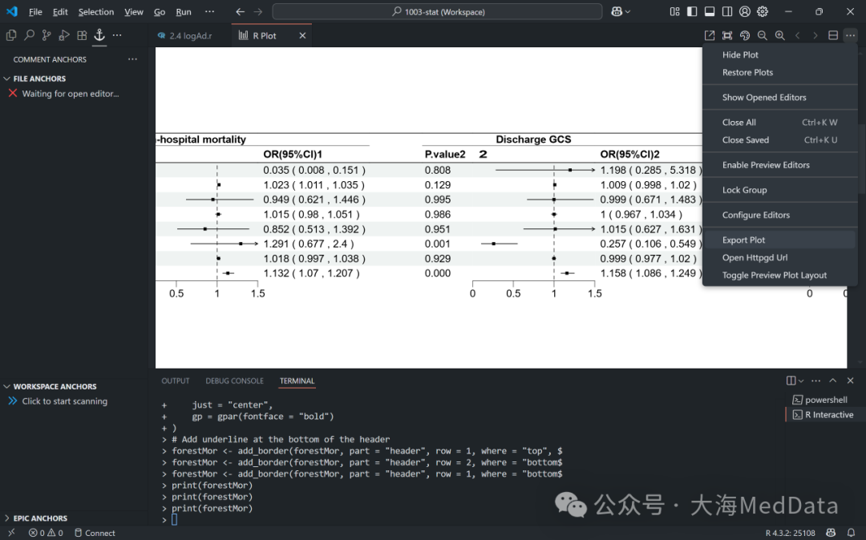Go to previous plot arrow

point(798,35)
